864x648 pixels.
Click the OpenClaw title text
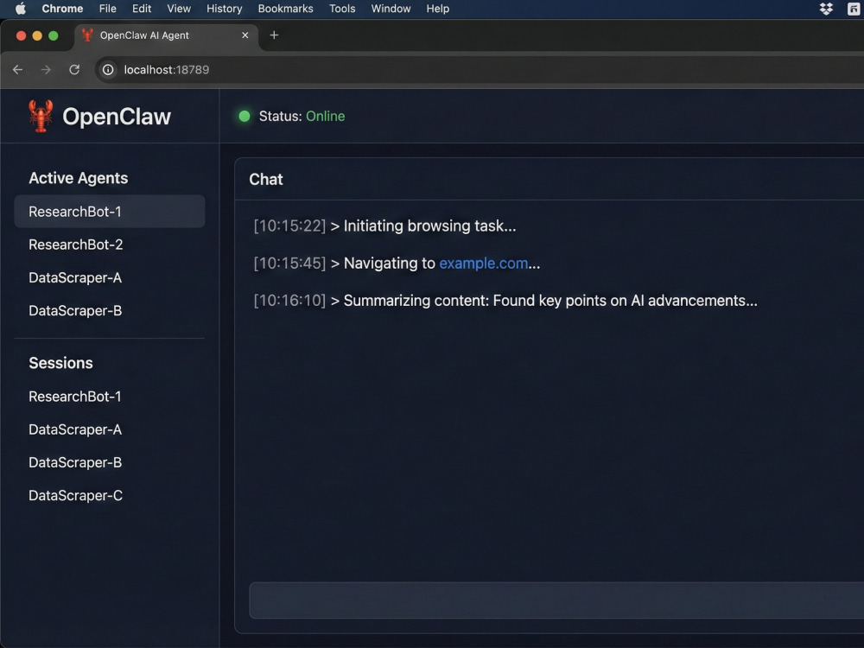[x=117, y=117]
